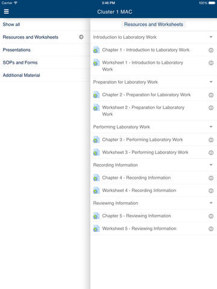217x289 pixels.
Task: Tap info icon for Chapter 1 document
Action: point(211,50)
